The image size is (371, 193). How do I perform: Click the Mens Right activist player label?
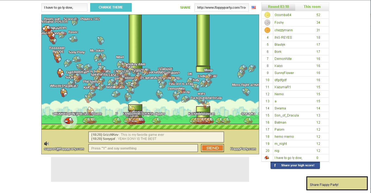click(x=245, y=85)
